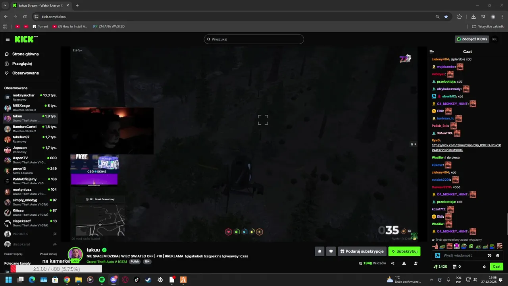
Task: Click the Polish language tag
Action: (x=135, y=262)
